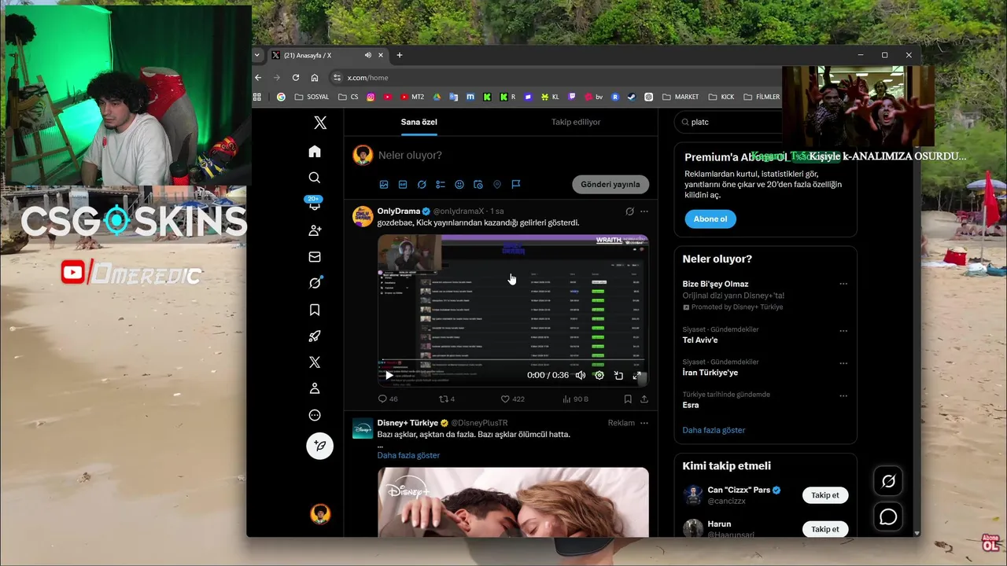Screen dimensions: 1007x566
Task: Open Disney+ ad image thumbnail
Action: (513, 502)
